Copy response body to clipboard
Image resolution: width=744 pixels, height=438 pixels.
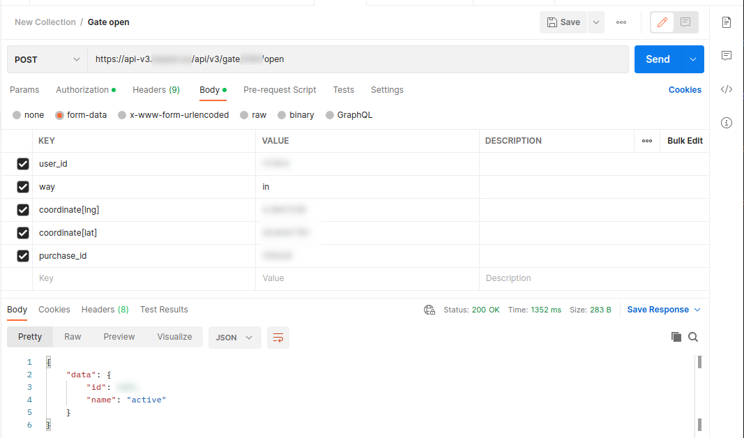676,337
